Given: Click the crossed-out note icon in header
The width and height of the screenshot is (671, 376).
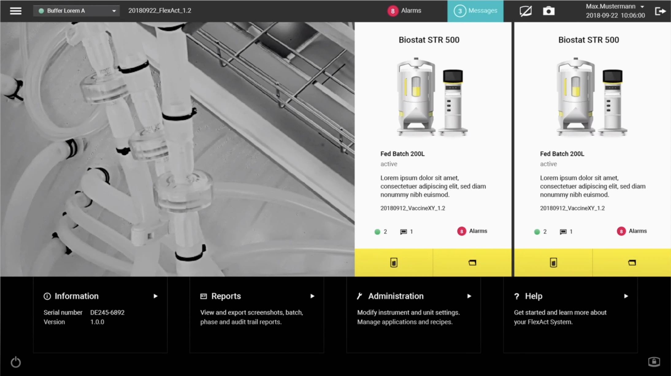Looking at the screenshot, I should click(x=526, y=11).
